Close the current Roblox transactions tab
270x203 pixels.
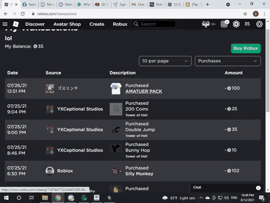point(16,5)
